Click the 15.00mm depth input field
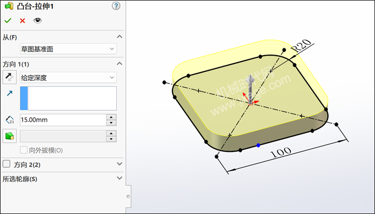Screen dimensions: 375x214 click(x=62, y=120)
